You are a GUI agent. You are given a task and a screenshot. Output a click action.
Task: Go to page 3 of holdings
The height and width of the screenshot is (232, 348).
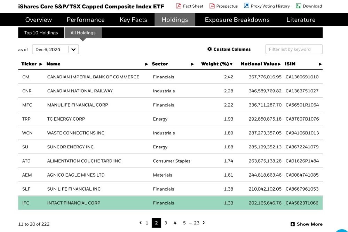pos(166,223)
